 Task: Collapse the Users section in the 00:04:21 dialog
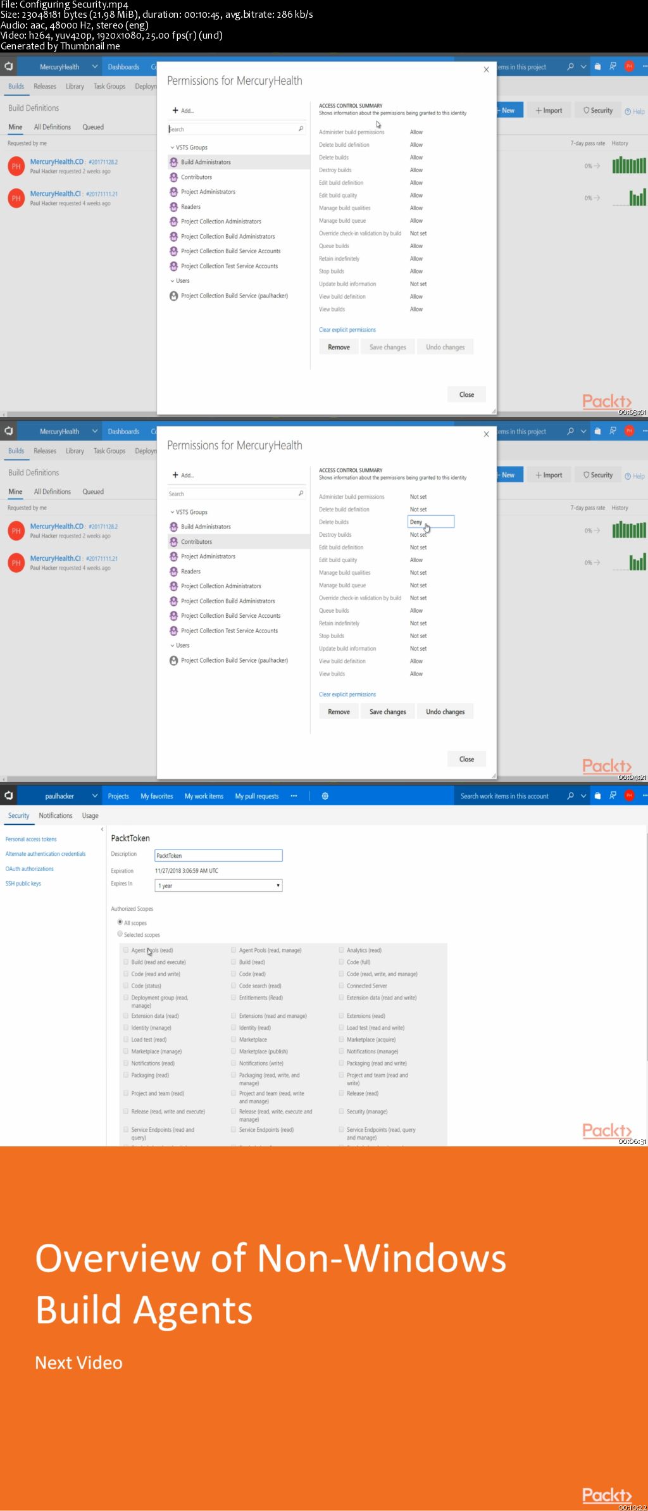172,646
